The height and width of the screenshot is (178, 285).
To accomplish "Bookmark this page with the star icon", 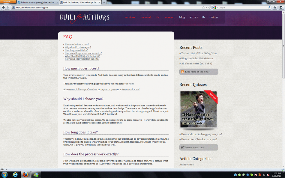I will click(x=203, y=7).
